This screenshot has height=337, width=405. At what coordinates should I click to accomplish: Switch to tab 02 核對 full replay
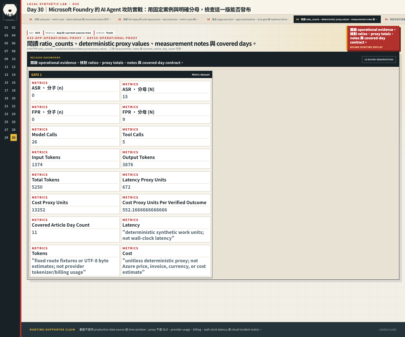(159, 19)
